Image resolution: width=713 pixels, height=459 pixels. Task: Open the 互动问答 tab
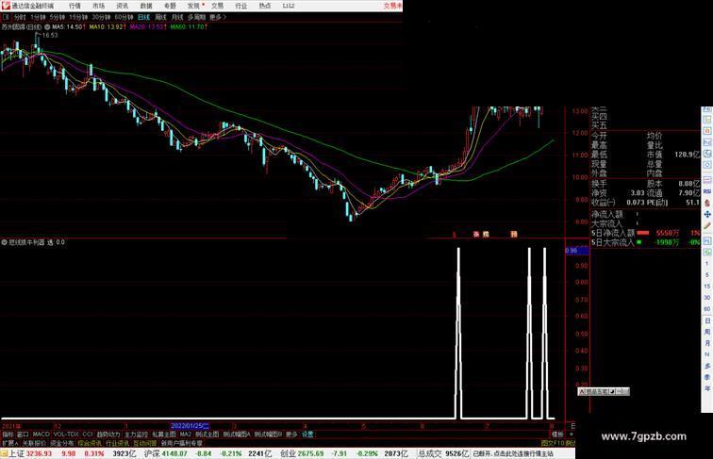(145, 443)
